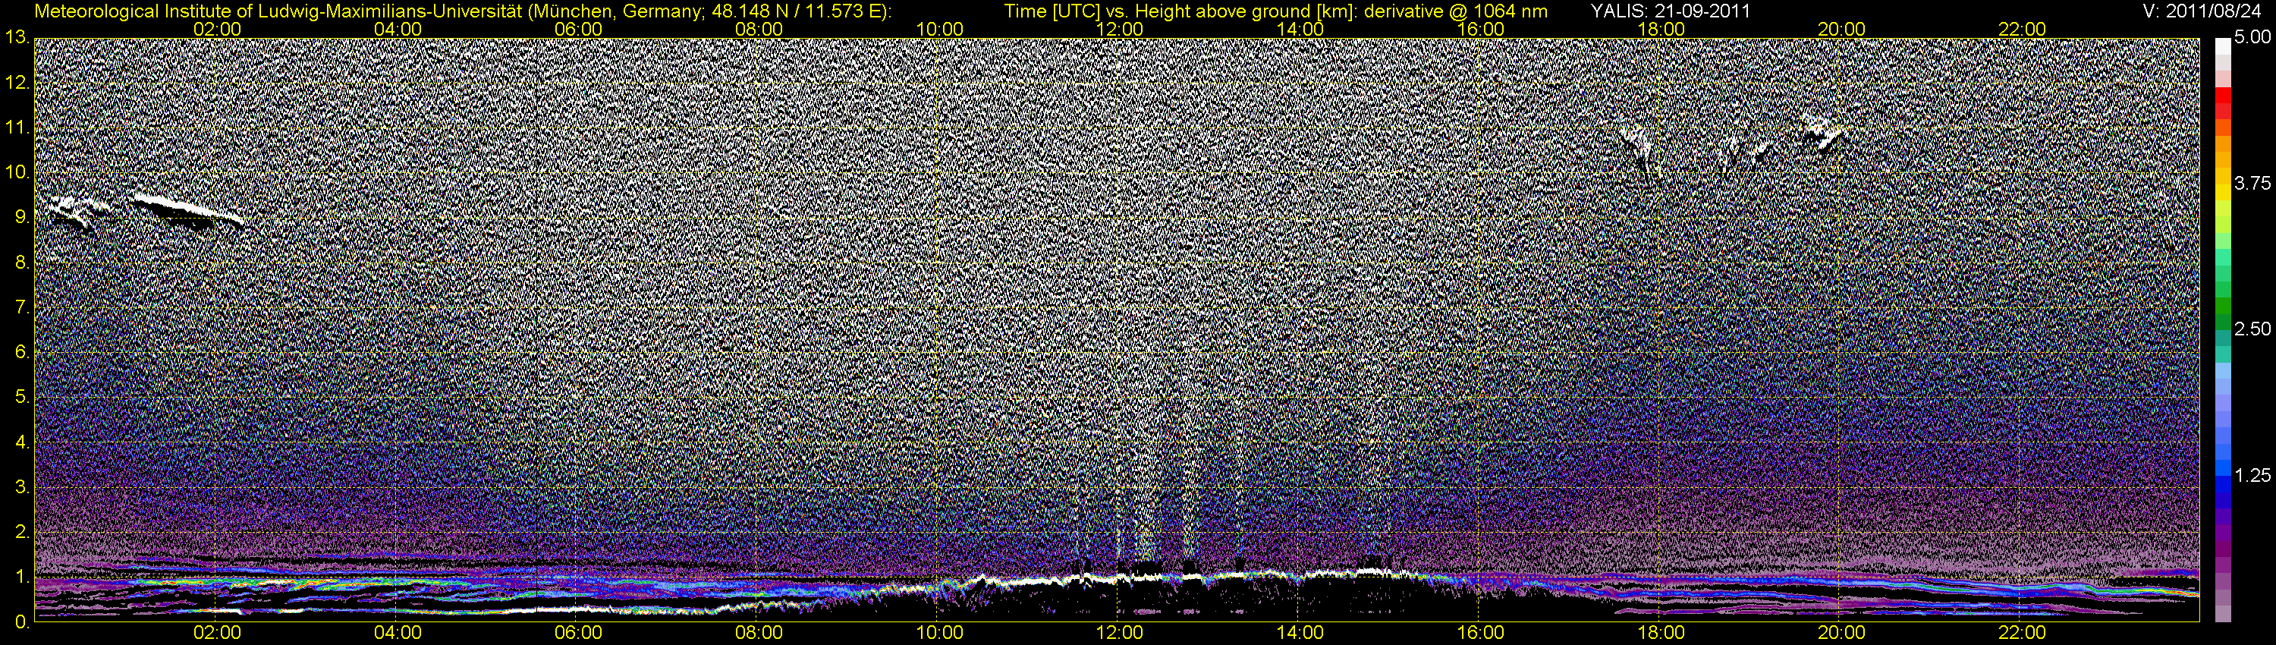Click the 13 km height axis label
The height and width of the screenshot is (645, 2276).
17,38
